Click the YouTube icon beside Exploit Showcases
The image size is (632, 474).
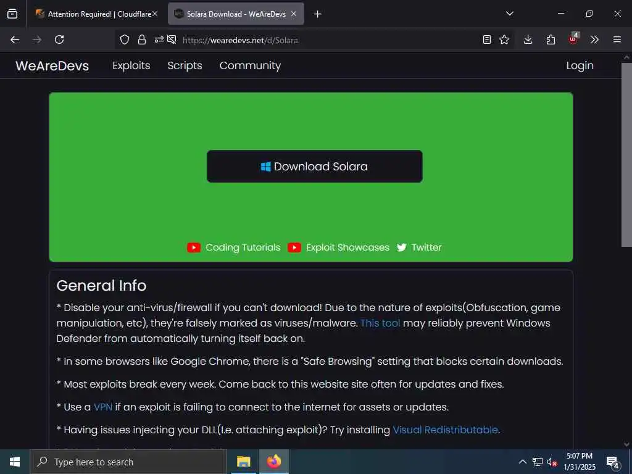pos(294,247)
